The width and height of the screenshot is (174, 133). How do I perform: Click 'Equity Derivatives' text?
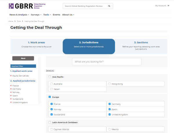point(21,76)
